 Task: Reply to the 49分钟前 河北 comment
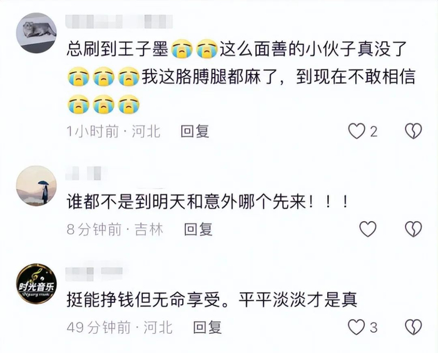pyautogui.click(x=207, y=327)
